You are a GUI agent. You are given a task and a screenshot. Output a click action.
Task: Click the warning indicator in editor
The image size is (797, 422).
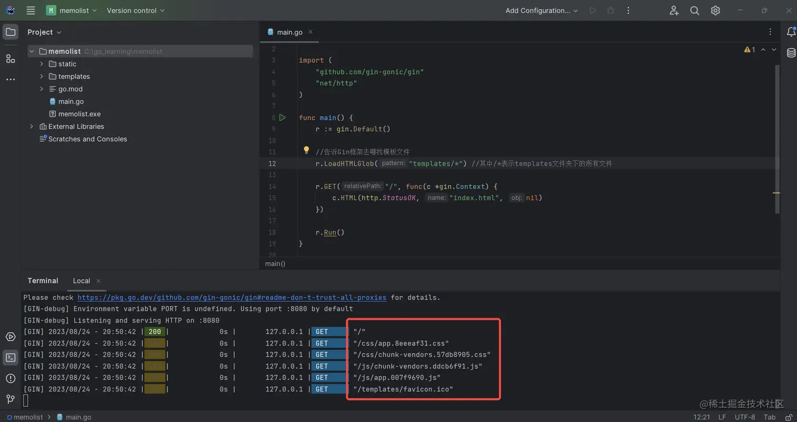tap(750, 49)
